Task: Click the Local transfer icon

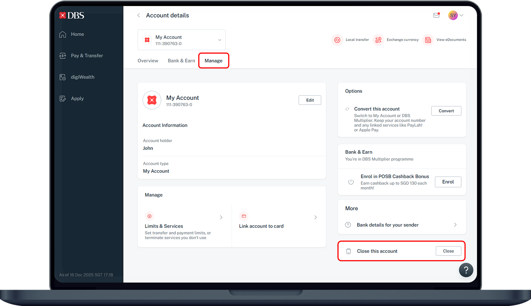Action: [x=337, y=40]
